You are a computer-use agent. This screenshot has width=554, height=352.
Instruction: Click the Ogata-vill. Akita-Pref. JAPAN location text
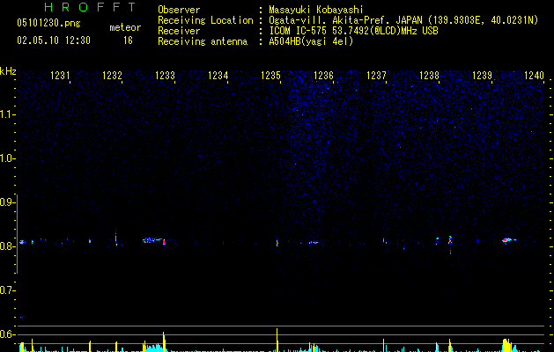403,20
